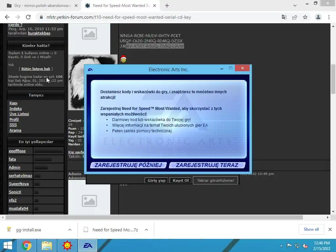Switch to the Gry mirror.polish-abandonware tab
Image resolution: width=336 pixels, height=252 pixels.
click(x=42, y=6)
